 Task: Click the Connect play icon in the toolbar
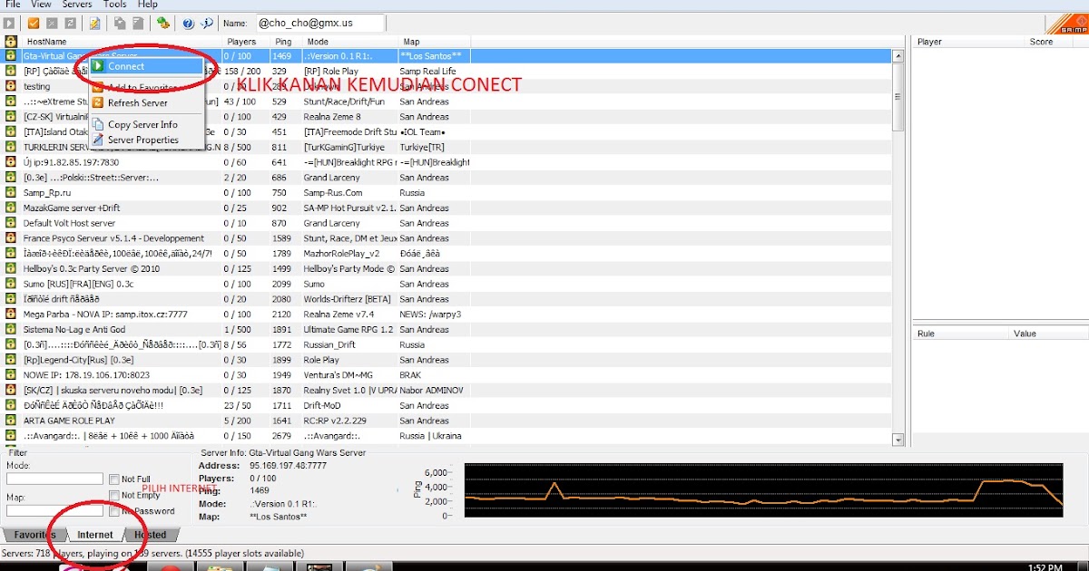tap(10, 23)
